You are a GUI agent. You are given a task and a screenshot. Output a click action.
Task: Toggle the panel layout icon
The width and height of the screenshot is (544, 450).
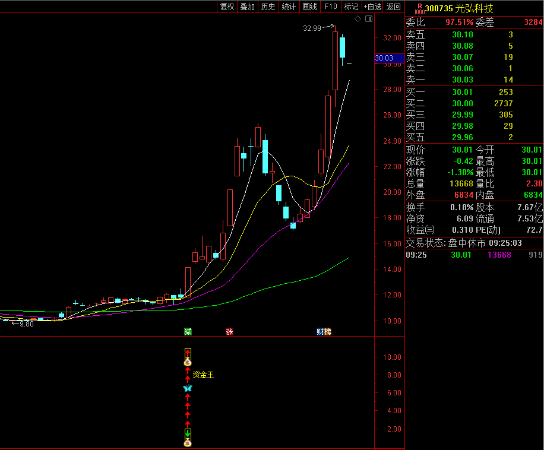(x=369, y=19)
